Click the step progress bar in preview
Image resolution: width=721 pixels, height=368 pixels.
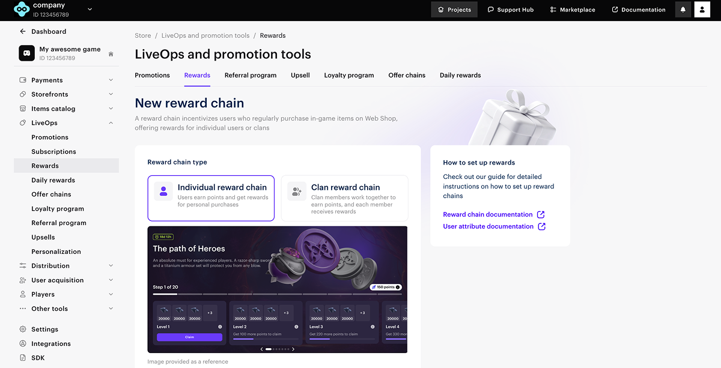(x=277, y=294)
